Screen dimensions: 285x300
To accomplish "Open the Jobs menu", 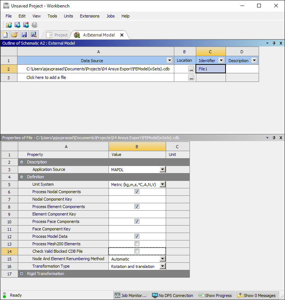I will click(x=111, y=16).
